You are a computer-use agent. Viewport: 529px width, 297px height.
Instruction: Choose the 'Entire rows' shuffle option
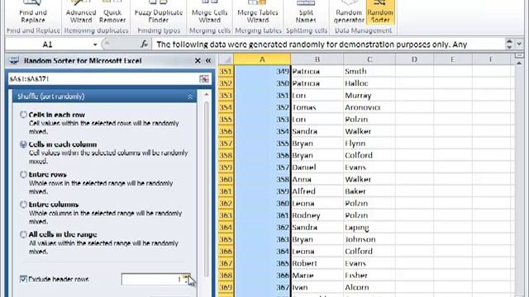(x=23, y=174)
